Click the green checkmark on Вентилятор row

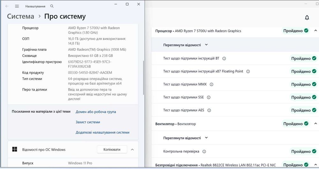pyautogui.click(x=306, y=124)
